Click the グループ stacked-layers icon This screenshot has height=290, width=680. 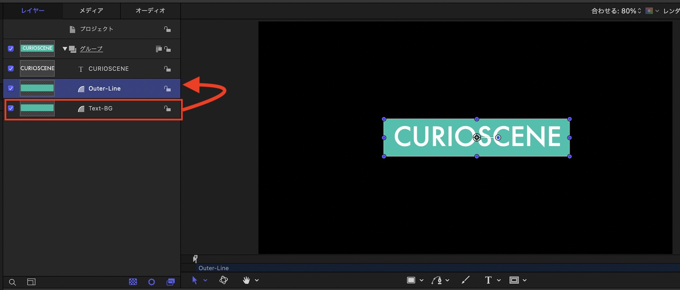[x=72, y=49]
